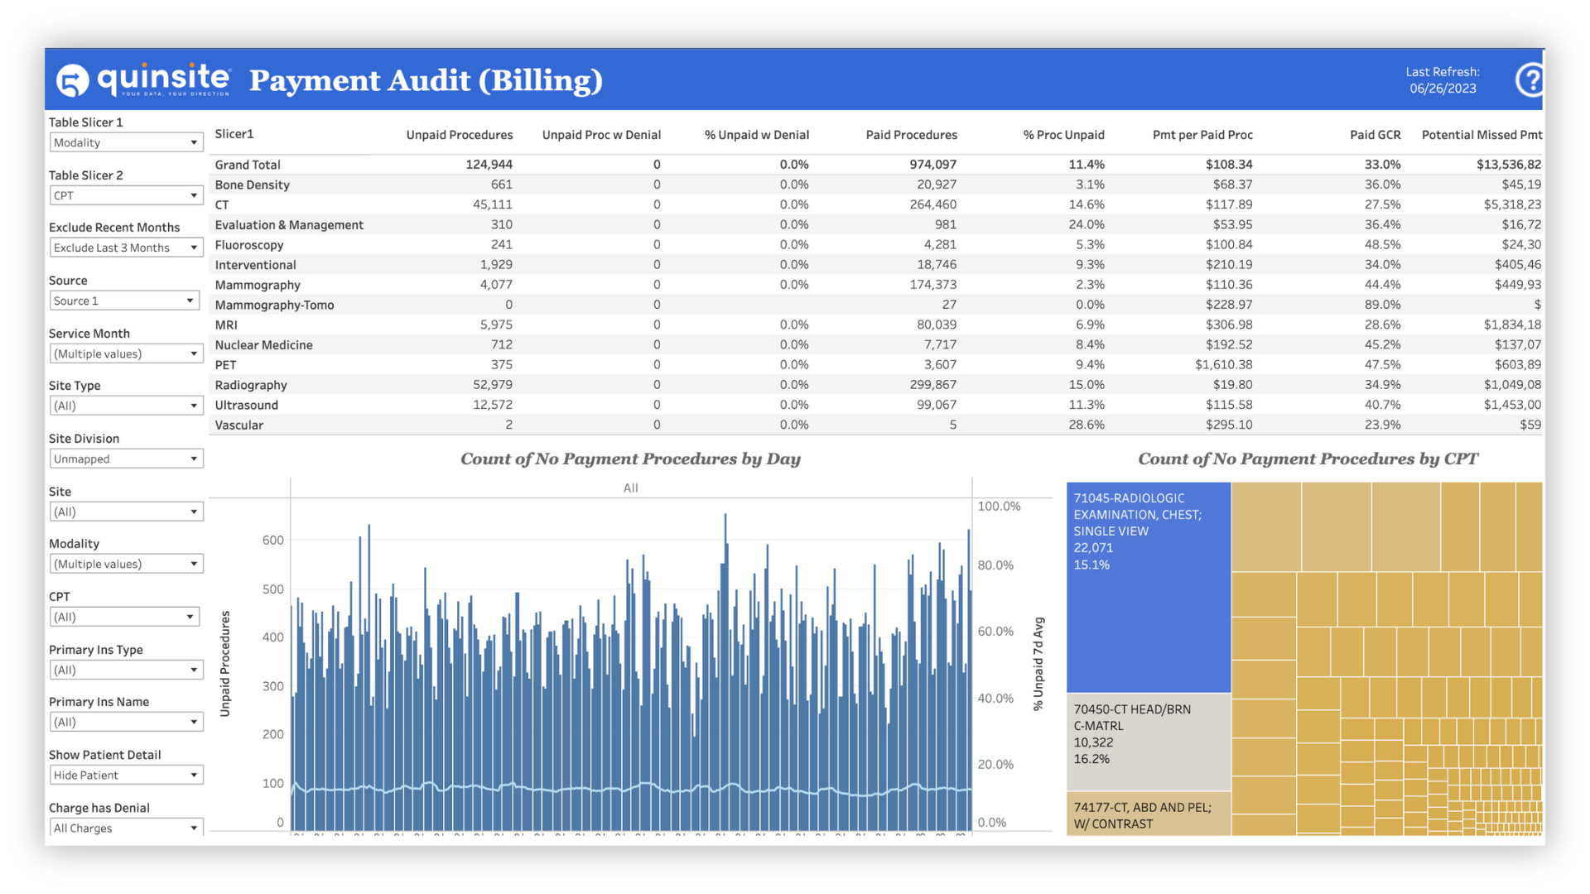Image resolution: width=1590 pixels, height=894 pixels.
Task: Open the Table Slicer 1 Modality dropdown
Action: [126, 142]
